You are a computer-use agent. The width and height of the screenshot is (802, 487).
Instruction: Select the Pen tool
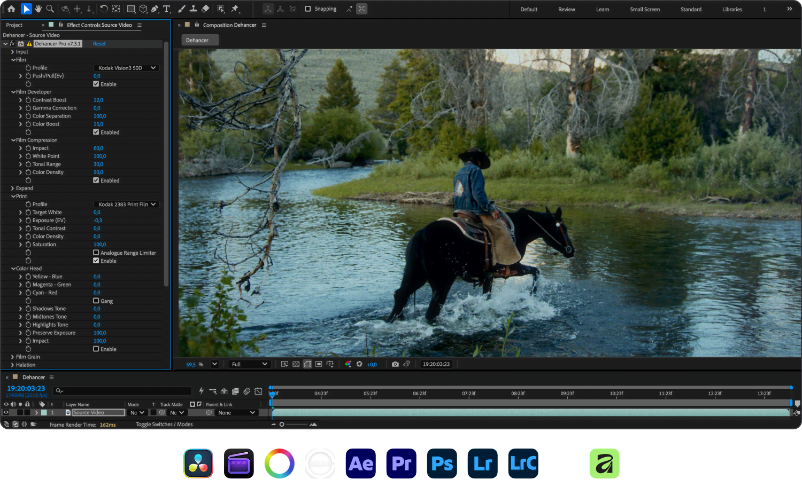tap(155, 9)
